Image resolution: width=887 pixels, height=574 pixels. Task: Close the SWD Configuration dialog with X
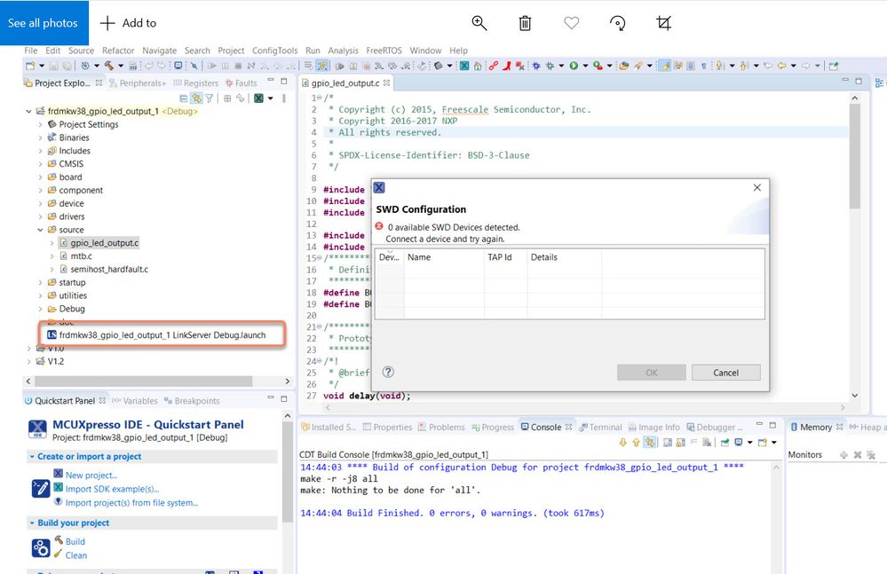click(756, 187)
